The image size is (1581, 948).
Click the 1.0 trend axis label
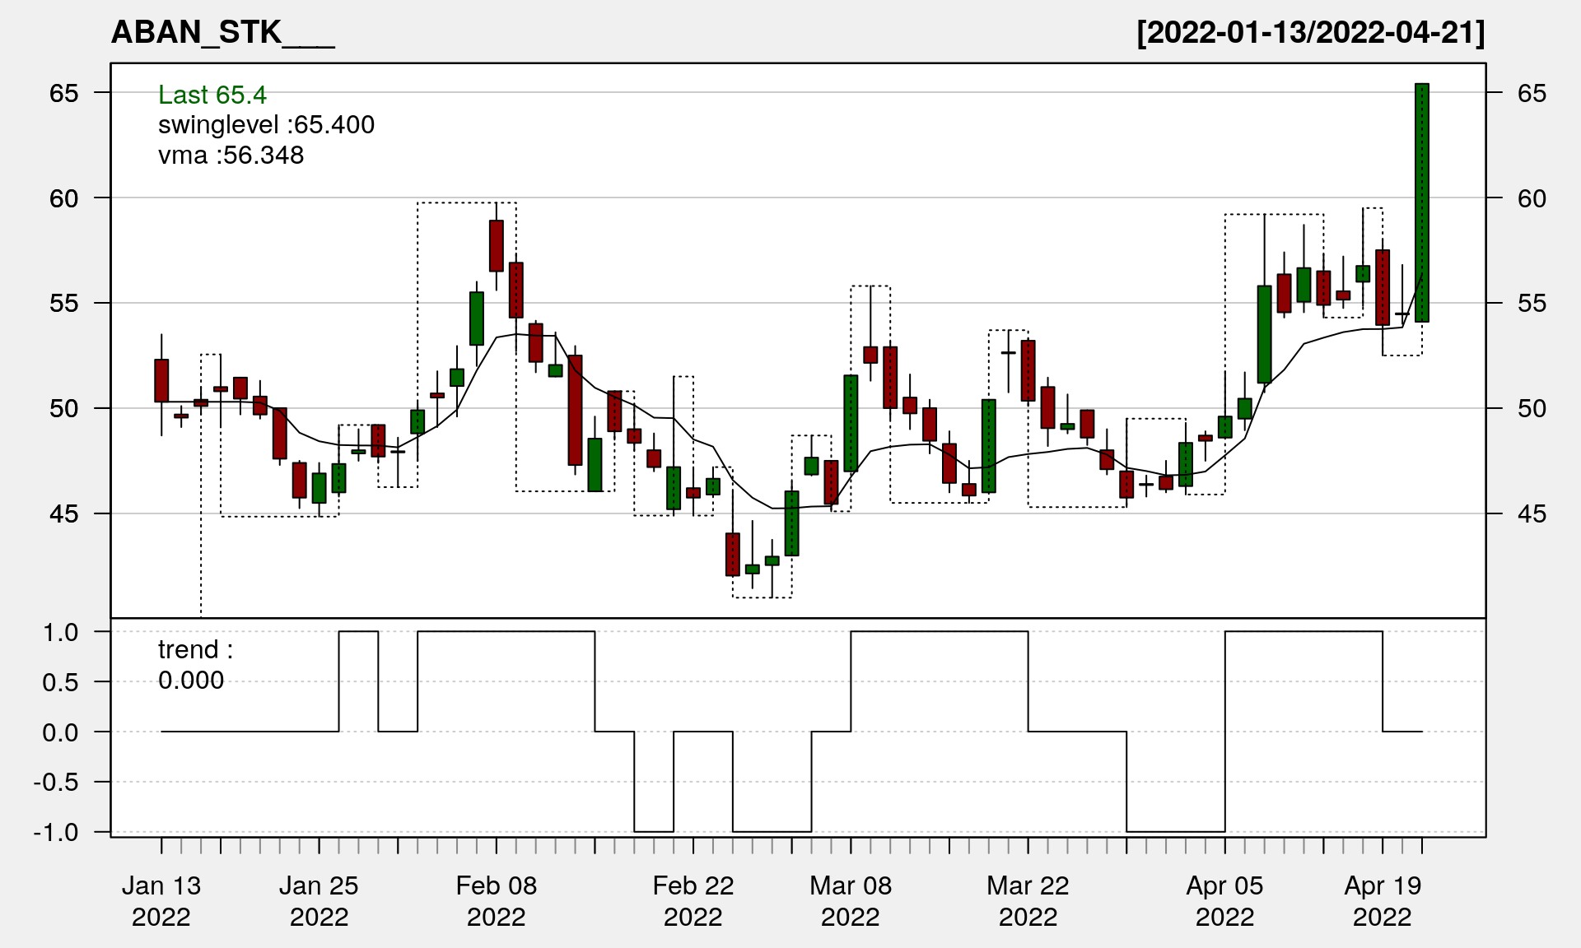(x=61, y=633)
